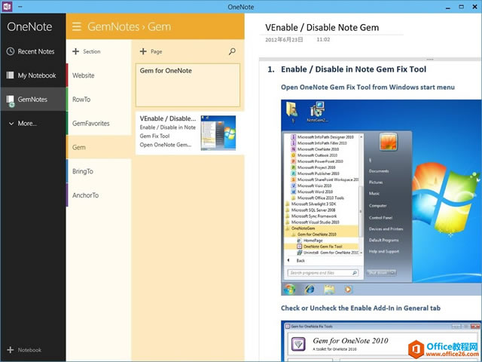This screenshot has height=362, width=482.
Task: Minimize the OneNote window
Action: (x=447, y=7)
